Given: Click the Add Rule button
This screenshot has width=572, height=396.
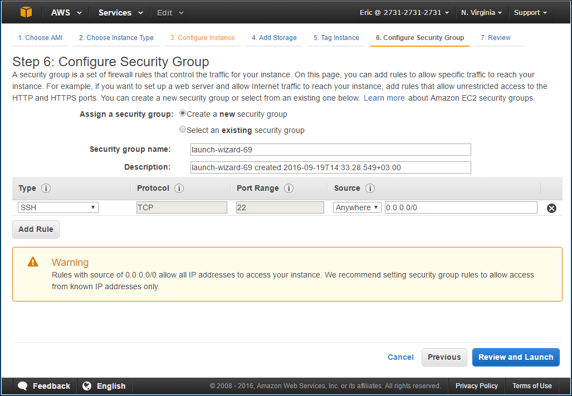Looking at the screenshot, I should pyautogui.click(x=36, y=229).
